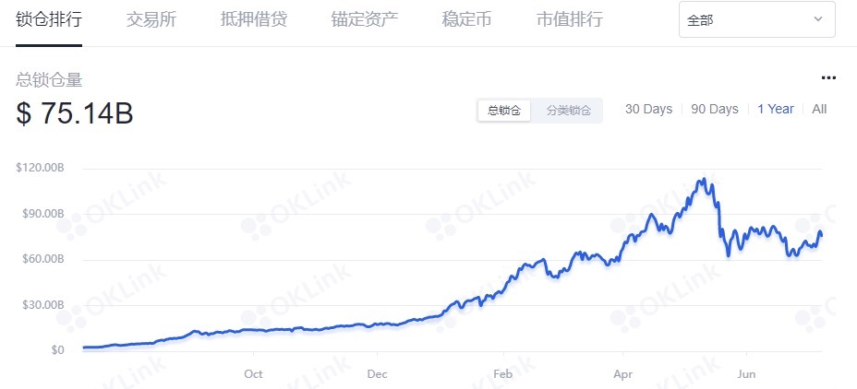Open the 交易所 tab
The image size is (857, 389).
tap(151, 19)
